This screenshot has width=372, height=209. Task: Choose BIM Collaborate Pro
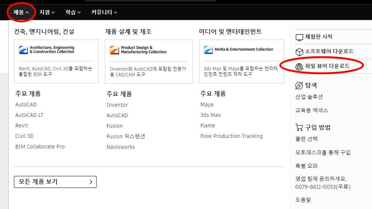click(40, 147)
